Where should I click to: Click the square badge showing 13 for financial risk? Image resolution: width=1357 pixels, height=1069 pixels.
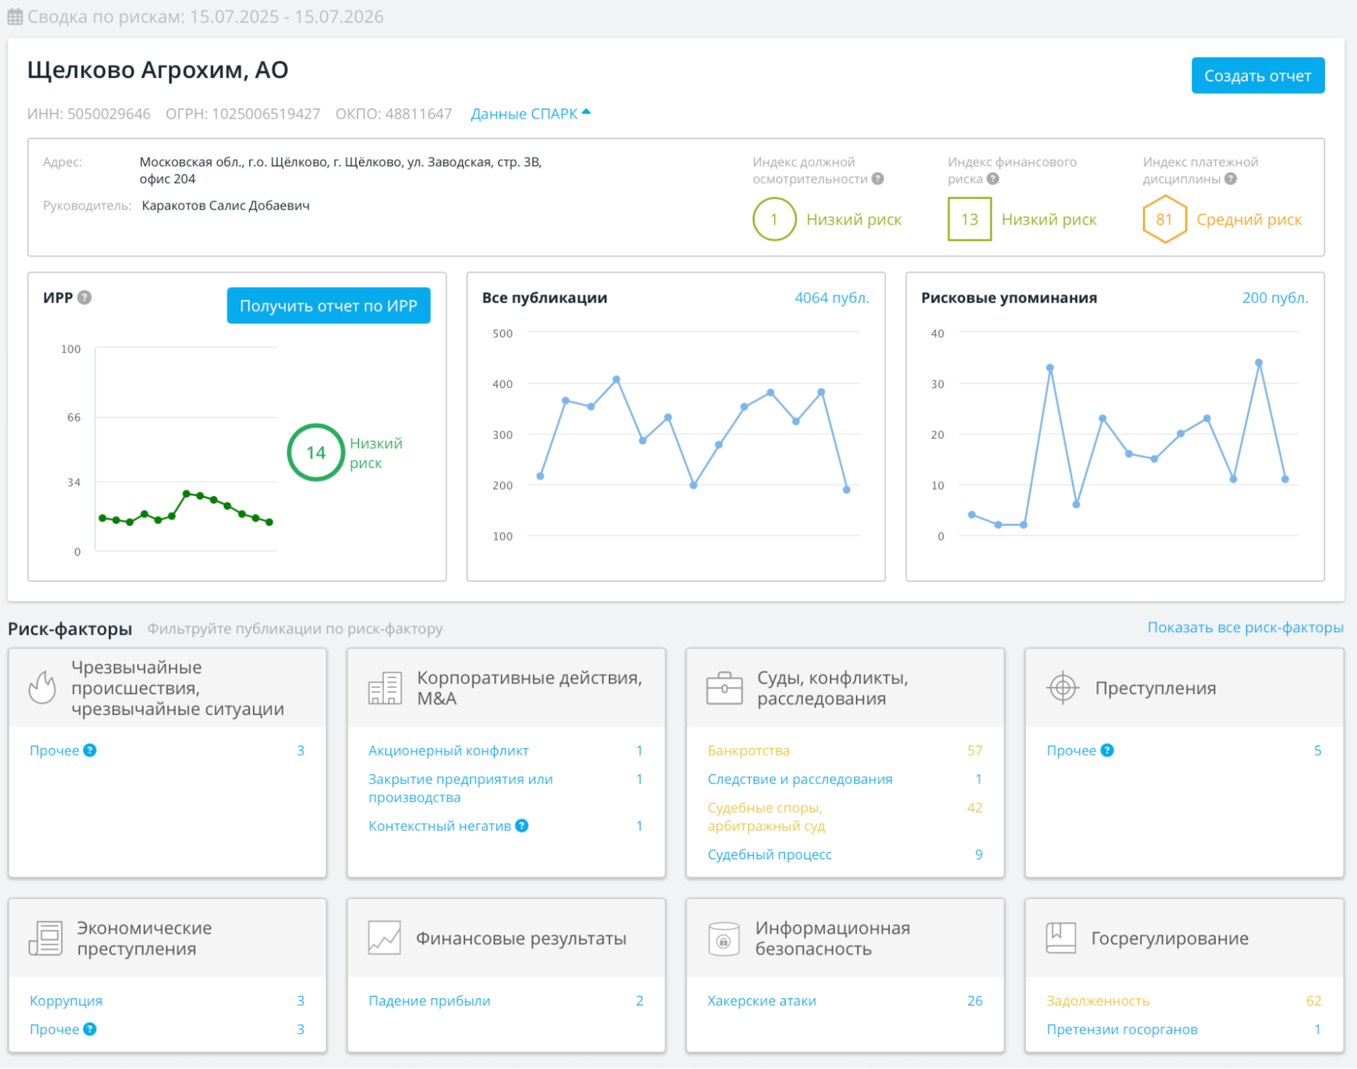tap(969, 219)
